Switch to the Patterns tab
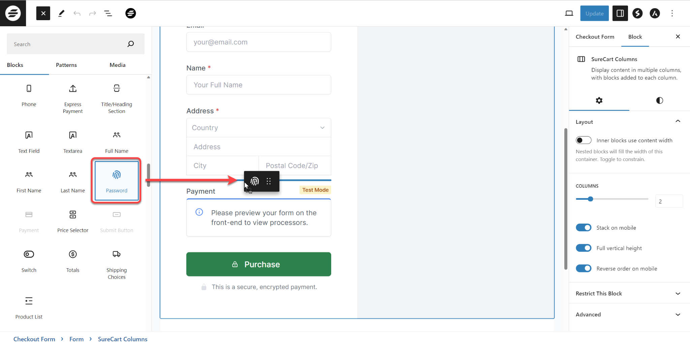Image resolution: width=690 pixels, height=346 pixels. tap(66, 65)
